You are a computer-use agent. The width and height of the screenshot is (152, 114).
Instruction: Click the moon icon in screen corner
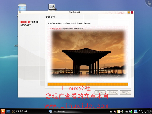pyautogui.click(x=149, y=3)
